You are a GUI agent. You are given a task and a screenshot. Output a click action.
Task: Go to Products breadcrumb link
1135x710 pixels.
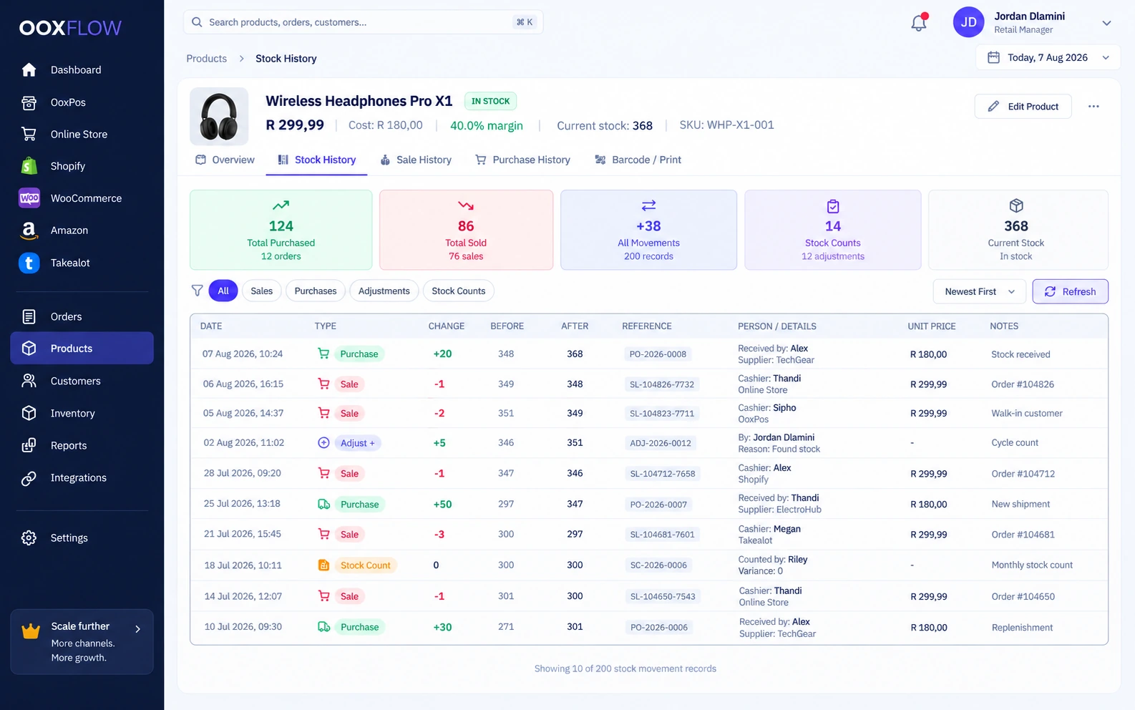[x=206, y=59]
